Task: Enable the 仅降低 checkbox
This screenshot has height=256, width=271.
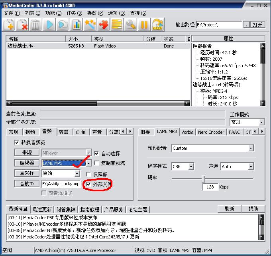Action: pos(88,174)
